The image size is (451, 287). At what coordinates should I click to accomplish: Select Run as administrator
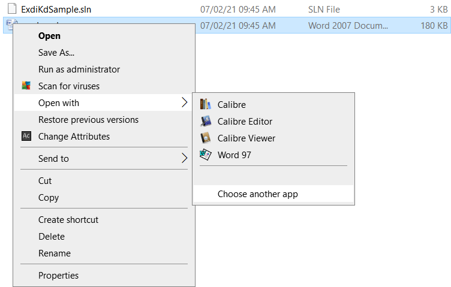click(79, 70)
